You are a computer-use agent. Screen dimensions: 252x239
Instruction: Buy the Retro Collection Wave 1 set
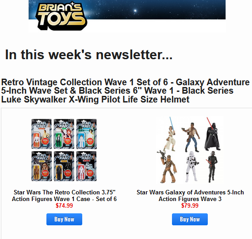(64, 219)
